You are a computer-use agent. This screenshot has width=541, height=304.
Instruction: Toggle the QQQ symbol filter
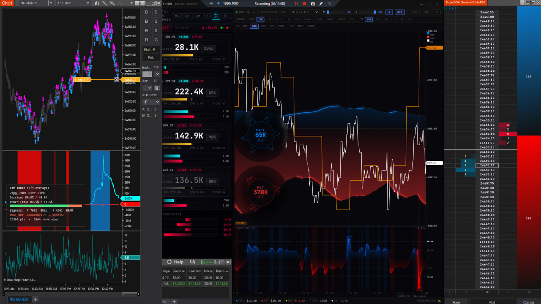(x=254, y=26)
